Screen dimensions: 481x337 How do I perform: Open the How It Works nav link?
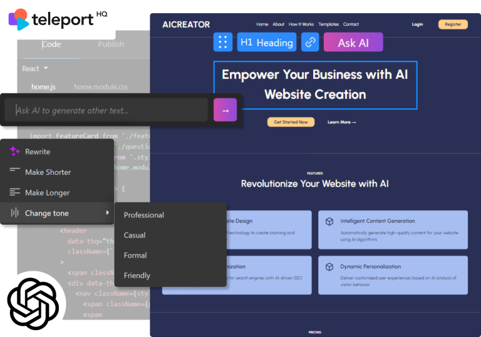pos(301,24)
